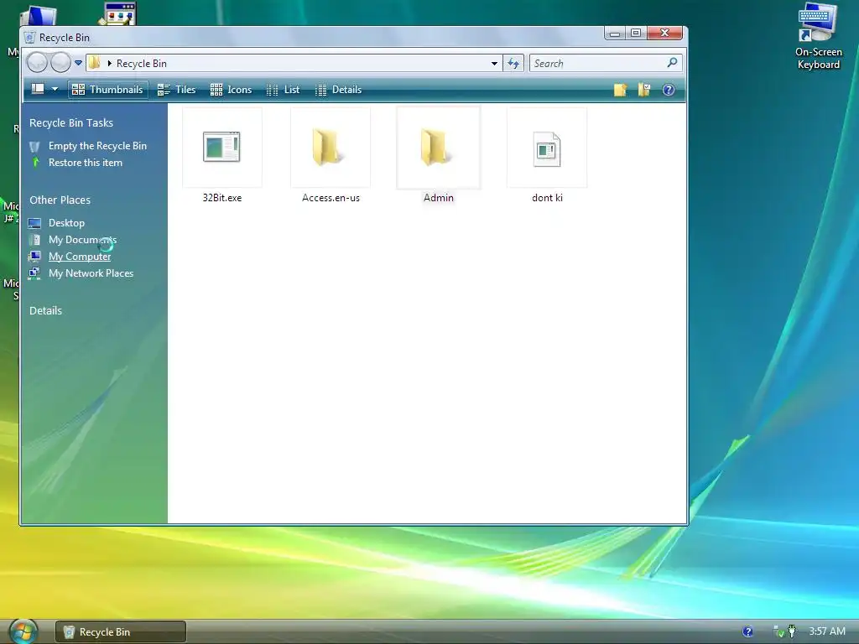
Task: Collapse the Other Places section
Action: [60, 200]
